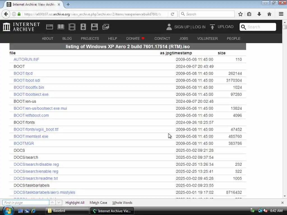Open DOCS/search/enable.reg link

pyautogui.click(x=36, y=171)
